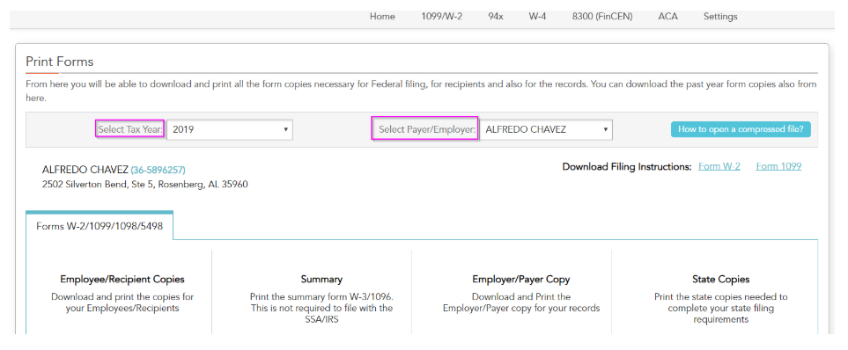
Task: Open the Form W-2 filing instructions link
Action: click(x=719, y=166)
